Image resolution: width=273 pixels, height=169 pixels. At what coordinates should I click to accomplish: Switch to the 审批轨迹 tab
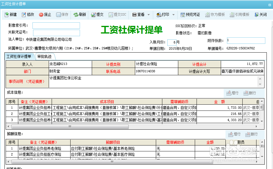click(x=45, y=56)
